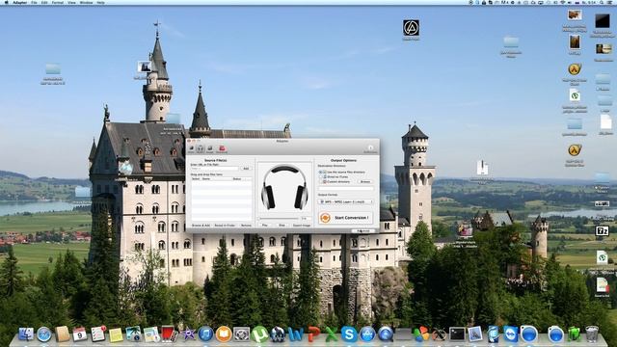Select the 7z archive desktop icon

pos(602,231)
